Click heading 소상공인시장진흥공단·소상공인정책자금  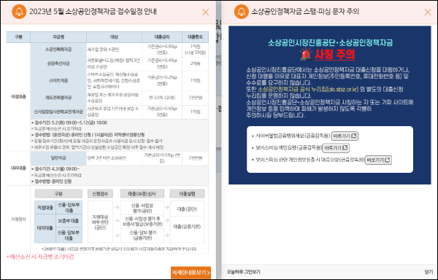tap(330, 42)
